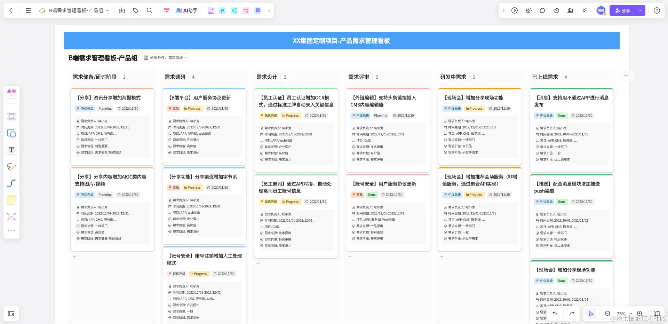Add a new card in the 需求评审 column
This screenshot has width=668, height=324.
pos(350,256)
